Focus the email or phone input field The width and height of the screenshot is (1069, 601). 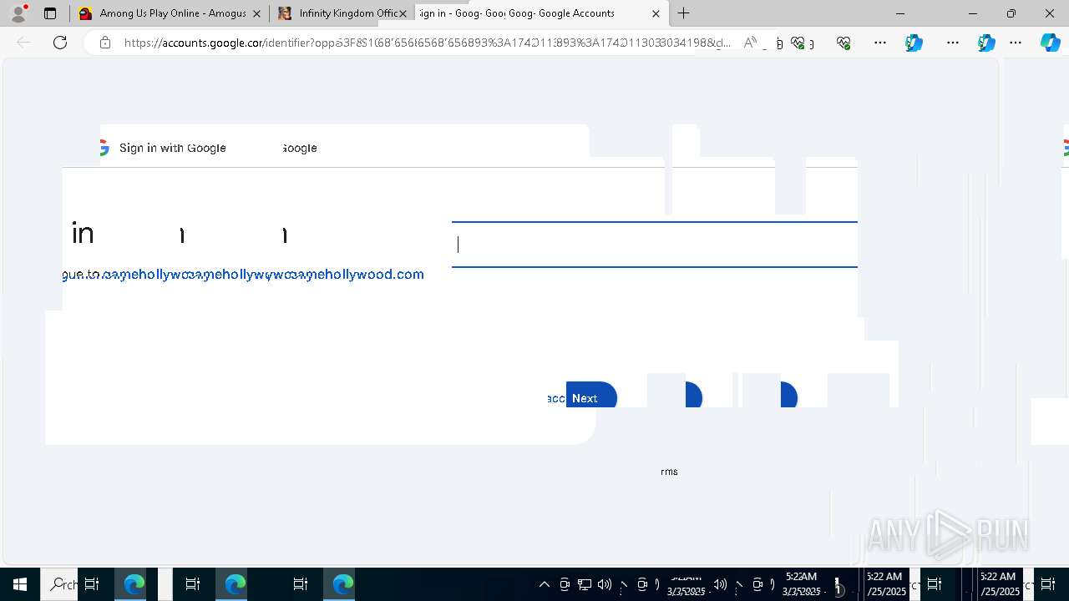[655, 245]
